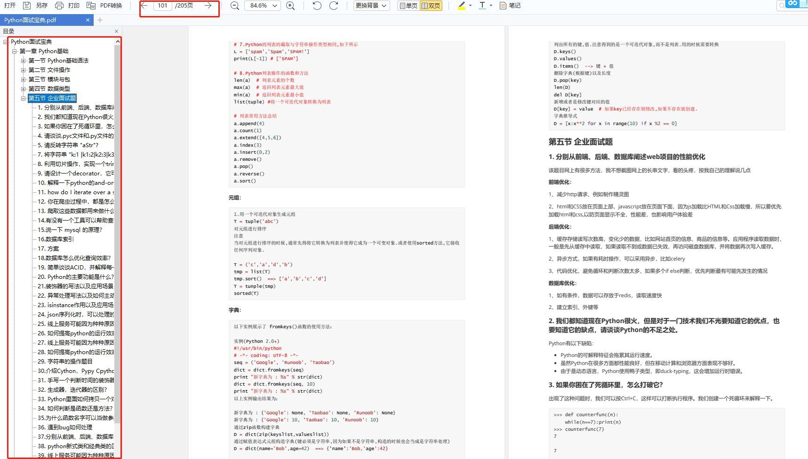Open outline item 17. 方案

[x=48, y=249]
